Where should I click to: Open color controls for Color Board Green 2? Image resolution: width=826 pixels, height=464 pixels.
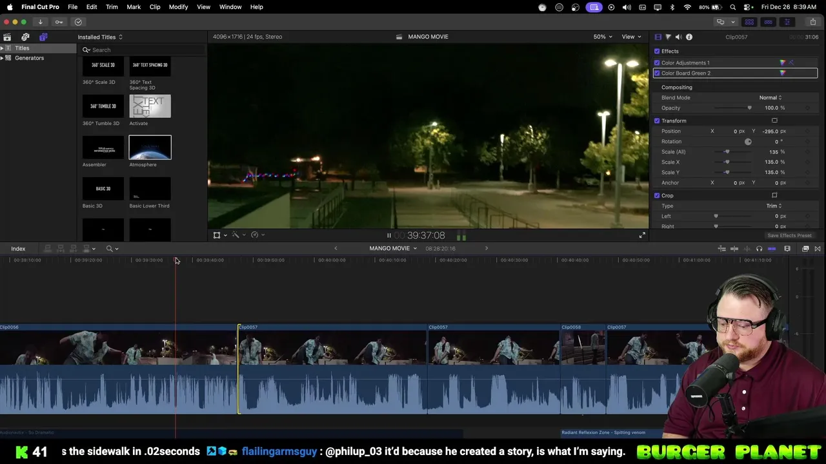coord(783,73)
